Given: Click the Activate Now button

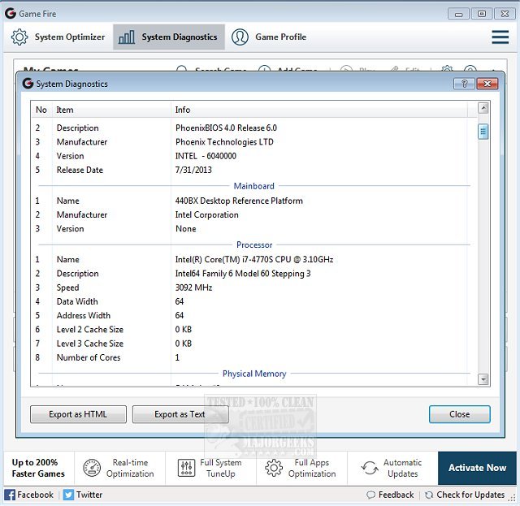Looking at the screenshot, I should pos(477,468).
